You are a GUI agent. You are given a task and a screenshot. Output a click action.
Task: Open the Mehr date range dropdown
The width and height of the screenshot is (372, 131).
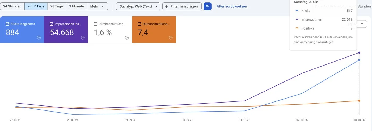tap(97, 6)
